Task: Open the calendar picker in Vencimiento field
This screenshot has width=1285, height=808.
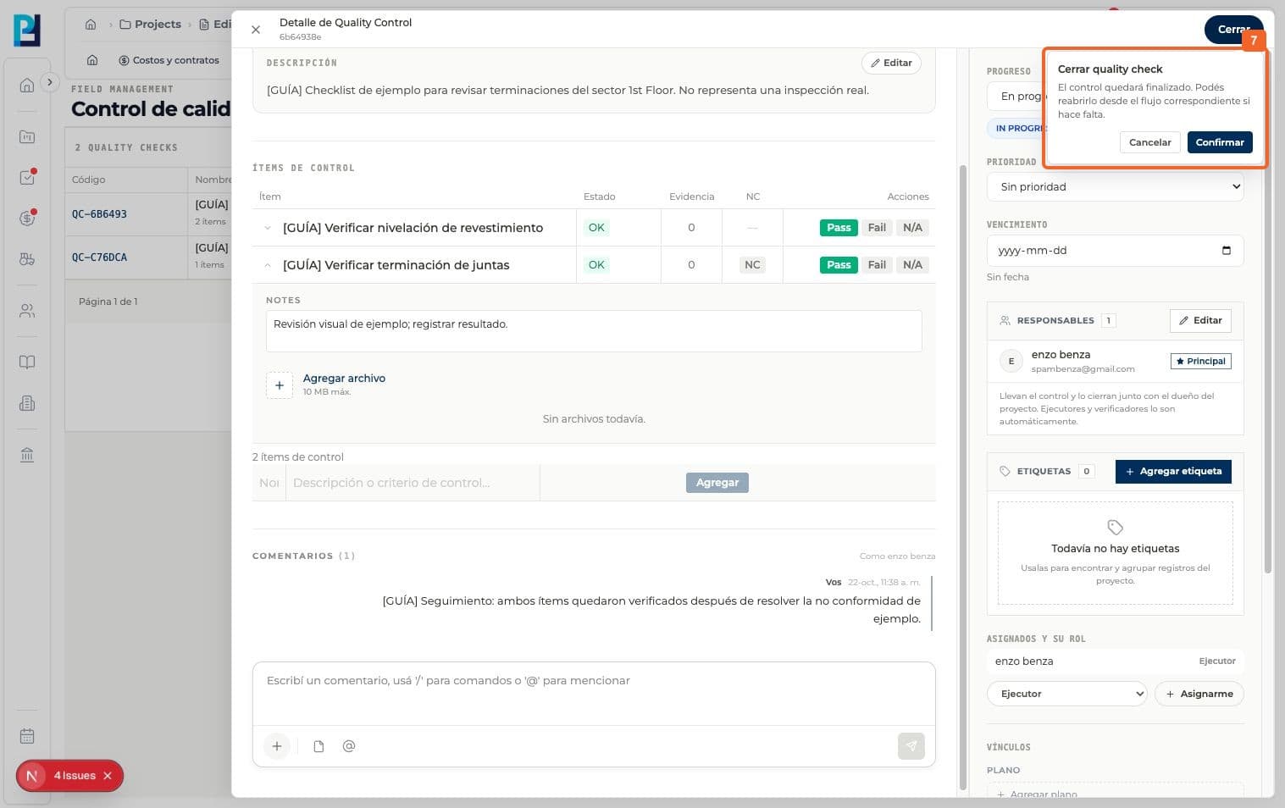Action: (1227, 251)
